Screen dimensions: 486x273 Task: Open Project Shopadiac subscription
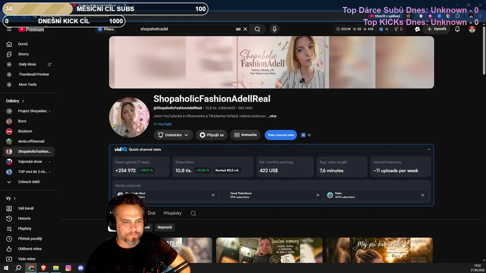click(29, 111)
